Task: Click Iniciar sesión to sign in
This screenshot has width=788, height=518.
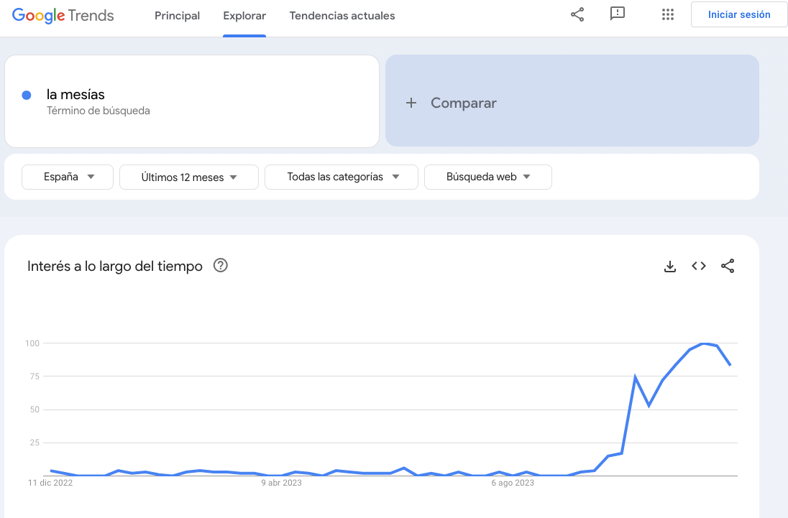Action: 738,14
